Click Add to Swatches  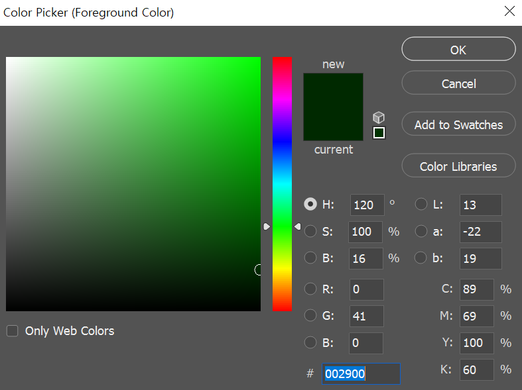pos(458,124)
